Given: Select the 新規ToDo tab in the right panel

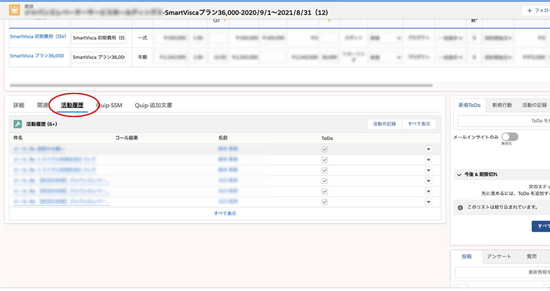Looking at the screenshot, I should 469,105.
